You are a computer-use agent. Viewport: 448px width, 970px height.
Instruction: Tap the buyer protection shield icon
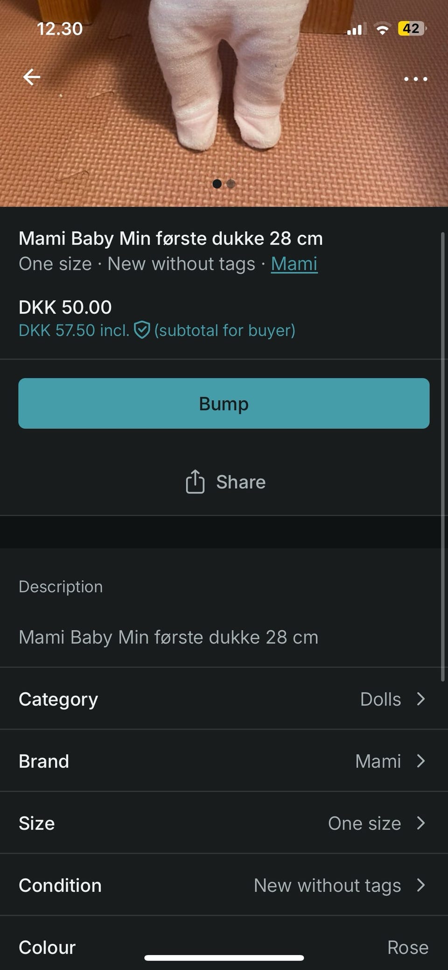point(142,330)
